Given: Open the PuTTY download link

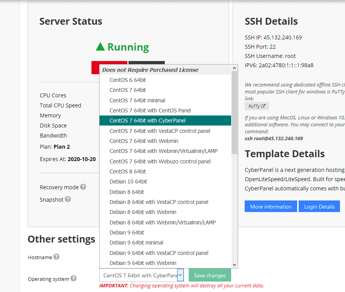Looking at the screenshot, I should tap(257, 106).
